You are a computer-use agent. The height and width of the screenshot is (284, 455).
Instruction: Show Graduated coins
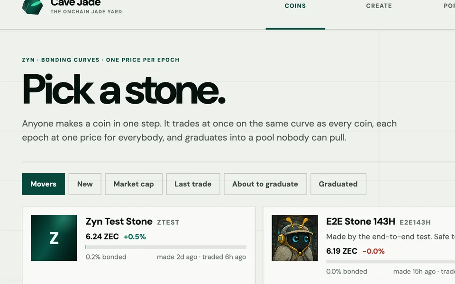click(338, 184)
